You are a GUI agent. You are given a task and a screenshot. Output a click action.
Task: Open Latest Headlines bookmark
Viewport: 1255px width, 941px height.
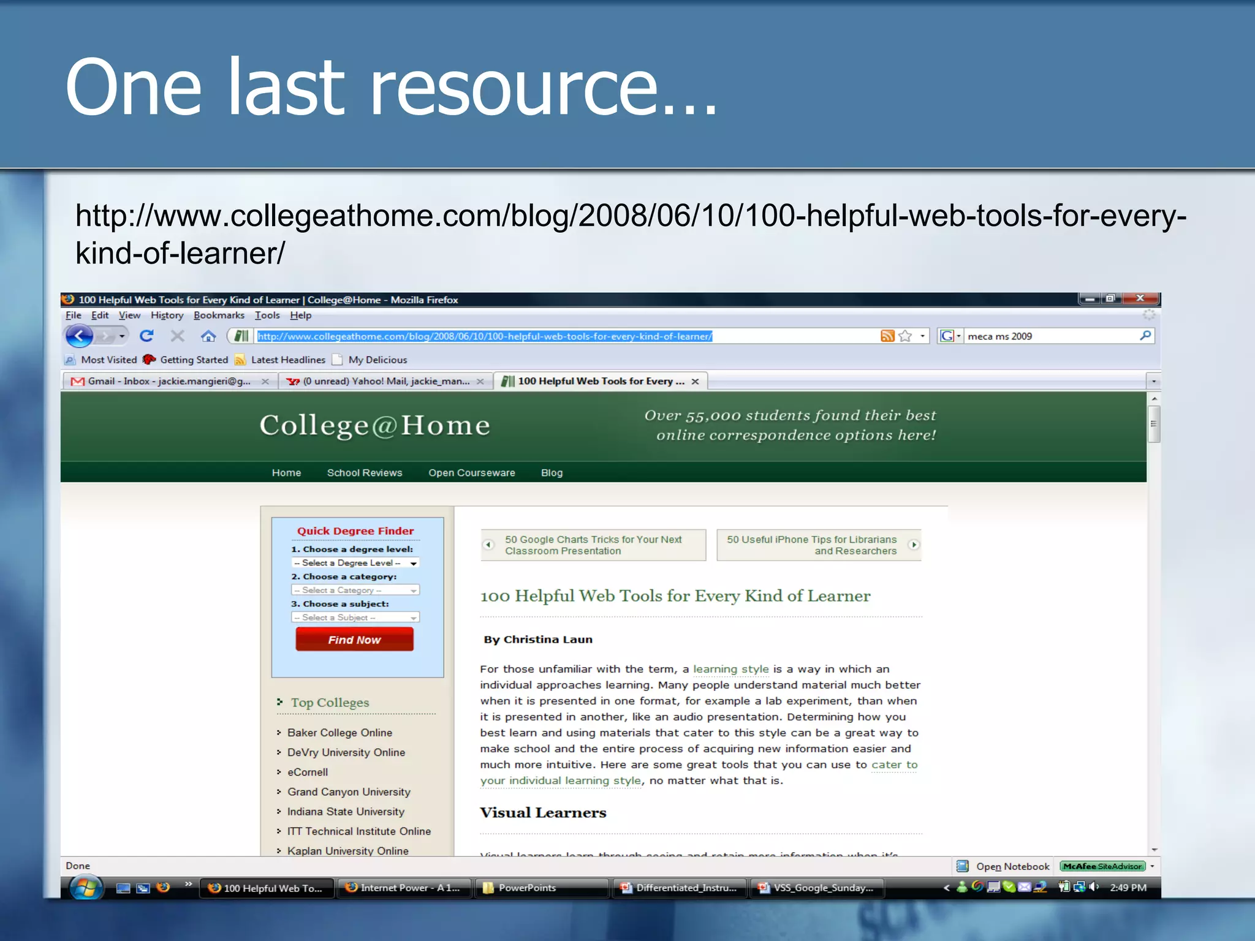281,360
